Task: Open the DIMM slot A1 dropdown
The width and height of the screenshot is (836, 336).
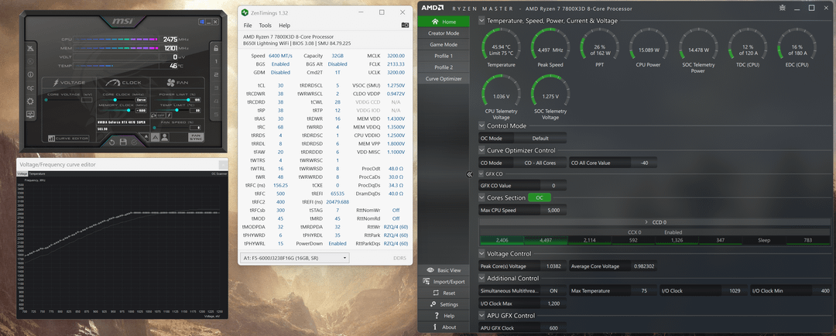Action: click(x=295, y=258)
